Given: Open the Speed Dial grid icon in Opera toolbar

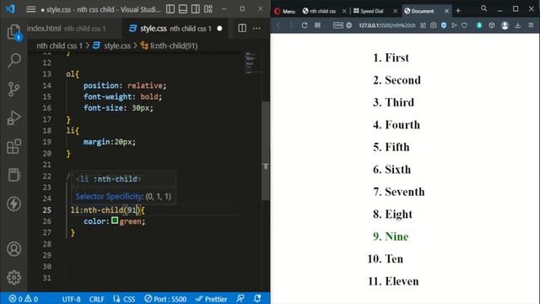Looking at the screenshot, I should pos(317,25).
